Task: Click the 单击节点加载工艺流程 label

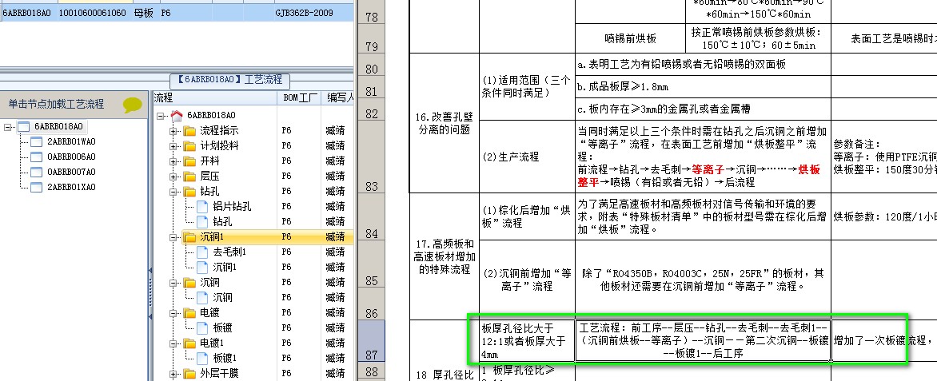Action: click(x=56, y=104)
